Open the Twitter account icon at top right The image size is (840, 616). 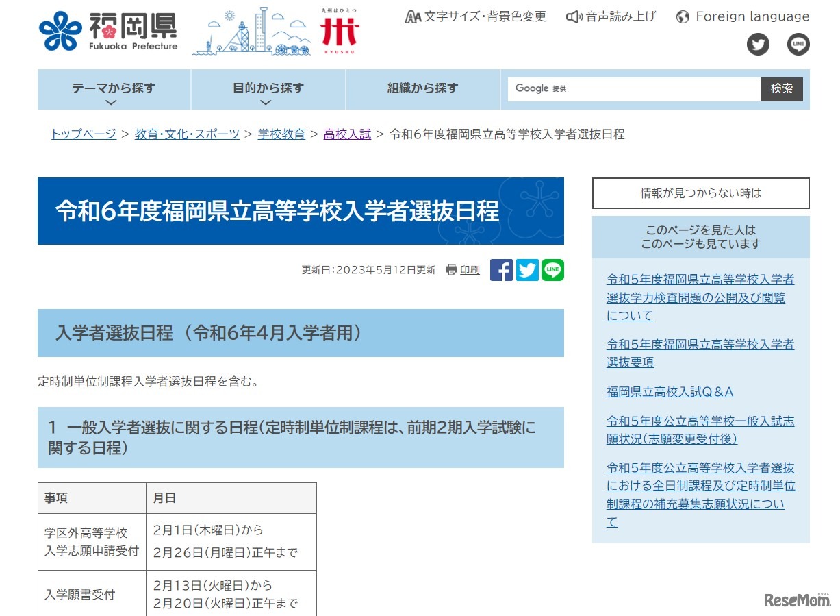(758, 45)
